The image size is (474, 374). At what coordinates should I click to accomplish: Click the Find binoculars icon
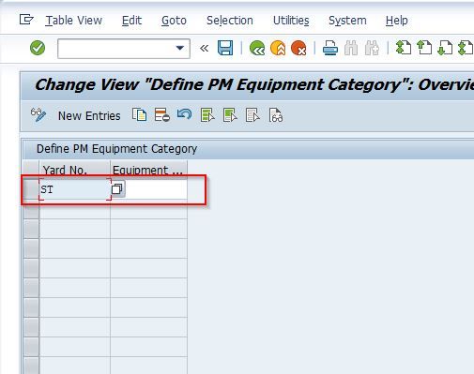[x=351, y=48]
